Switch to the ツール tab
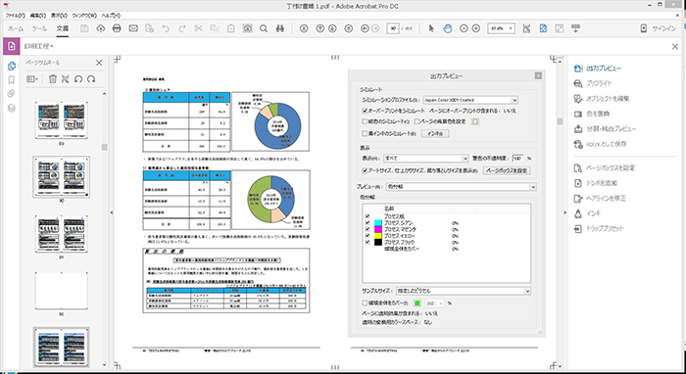The image size is (686, 374). click(x=40, y=28)
